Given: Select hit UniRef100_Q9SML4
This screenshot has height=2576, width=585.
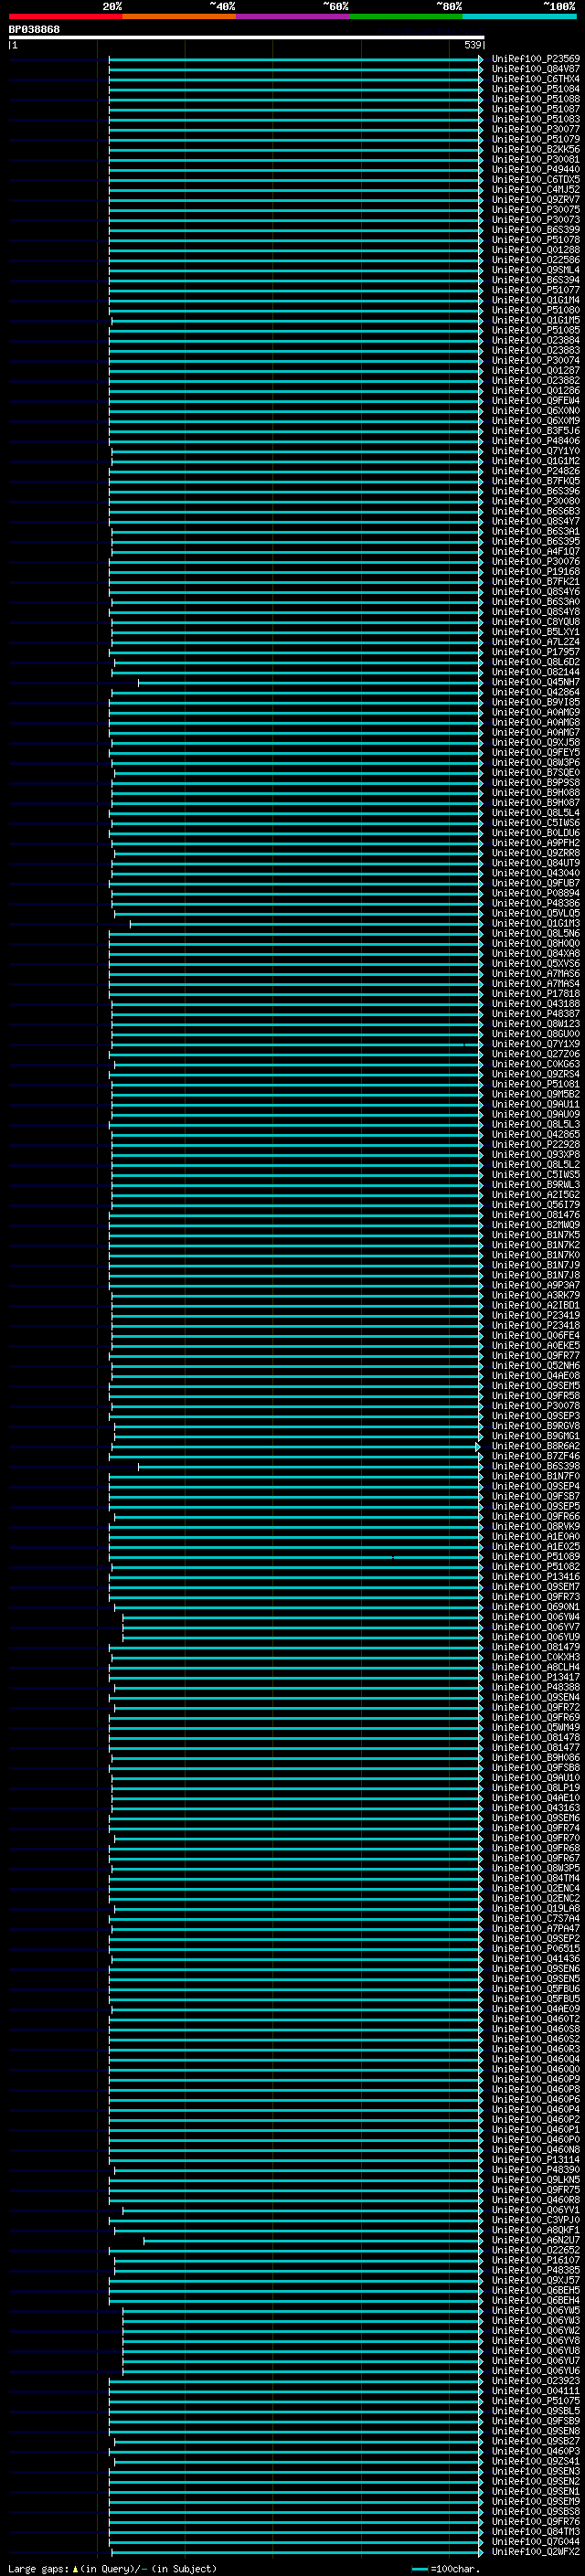Looking at the screenshot, I should (x=536, y=270).
